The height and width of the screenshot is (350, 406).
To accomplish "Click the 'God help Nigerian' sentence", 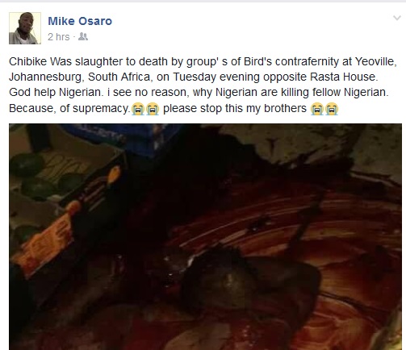I will 56,93.
